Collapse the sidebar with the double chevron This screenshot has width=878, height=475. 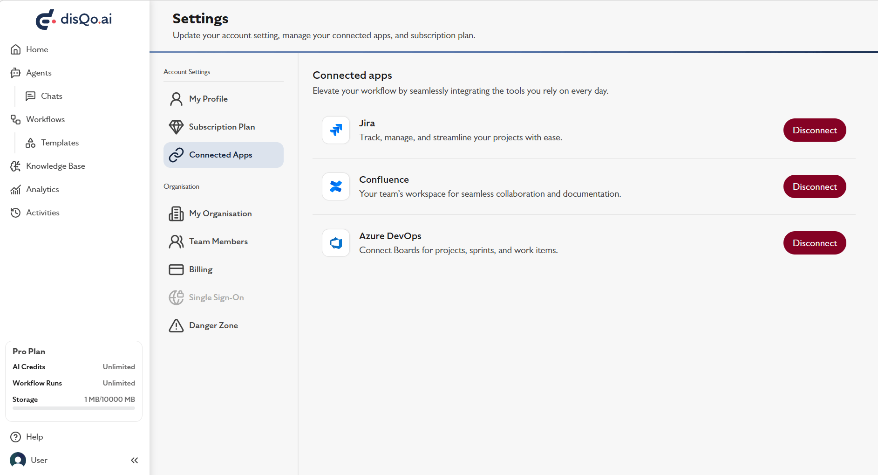(x=135, y=460)
